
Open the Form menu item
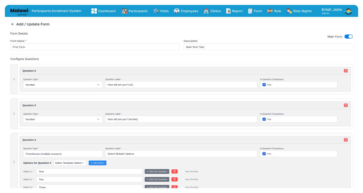tap(255, 11)
